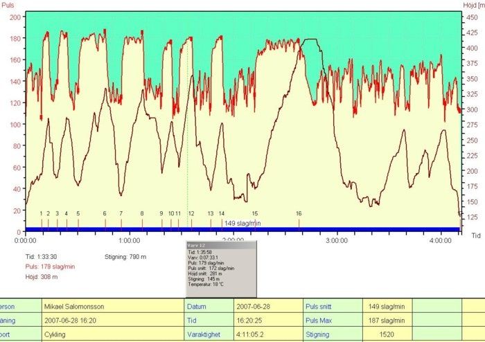
Task: Click lap marker 6 above the time axis
Action: click(105, 214)
